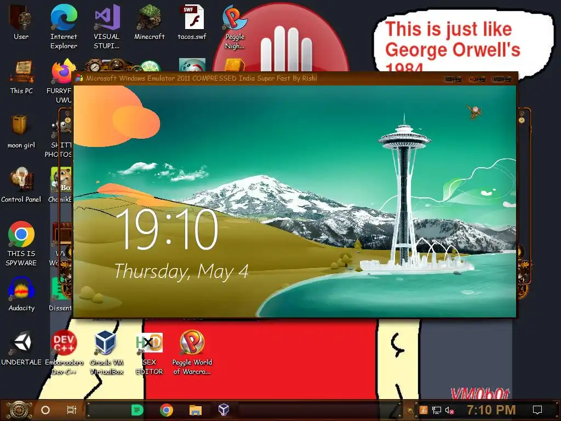
Task: Open the Control Panel desktop icon
Action: (21, 185)
